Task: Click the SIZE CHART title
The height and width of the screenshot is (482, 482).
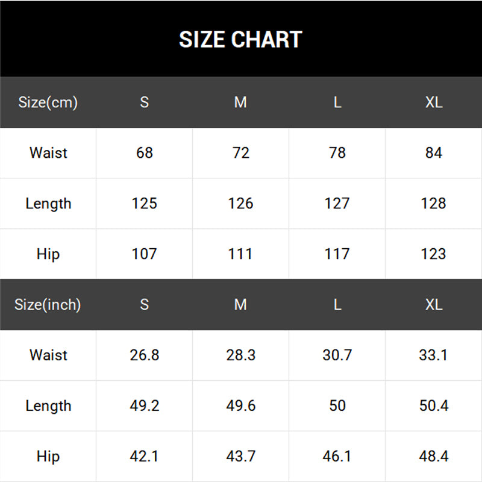Action: (240, 40)
